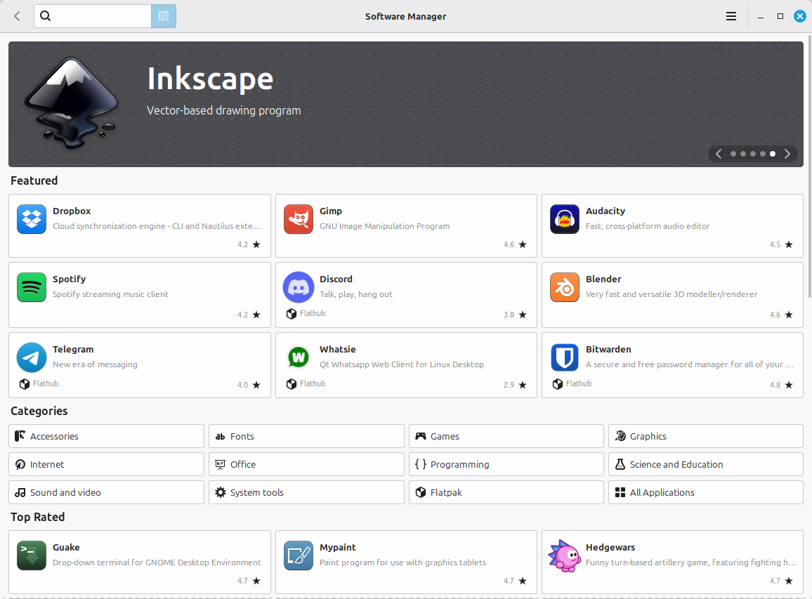Open the Dropbox app icon
The image size is (812, 599).
pyautogui.click(x=32, y=219)
